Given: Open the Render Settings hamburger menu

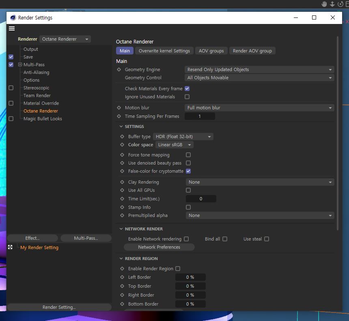Looking at the screenshot, I should click(12, 28).
